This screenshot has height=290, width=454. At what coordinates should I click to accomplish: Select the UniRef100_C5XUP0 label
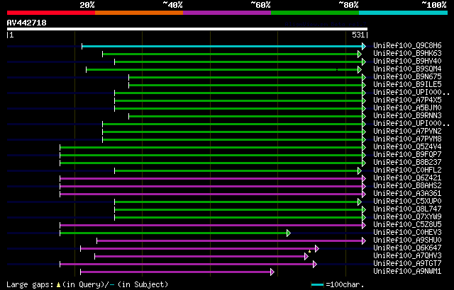coord(407,202)
